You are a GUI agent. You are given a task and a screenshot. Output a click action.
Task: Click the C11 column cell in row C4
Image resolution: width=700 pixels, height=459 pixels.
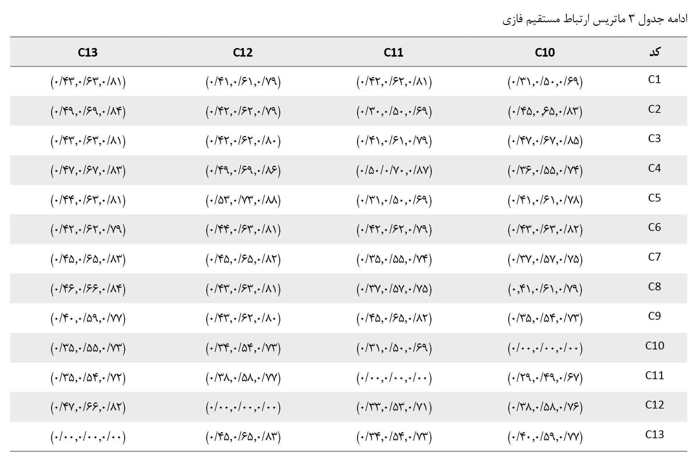[394, 171]
